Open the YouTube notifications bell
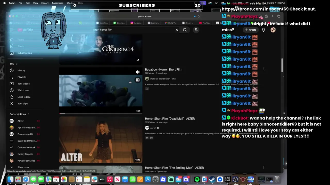The image size is (330, 185). click(263, 30)
